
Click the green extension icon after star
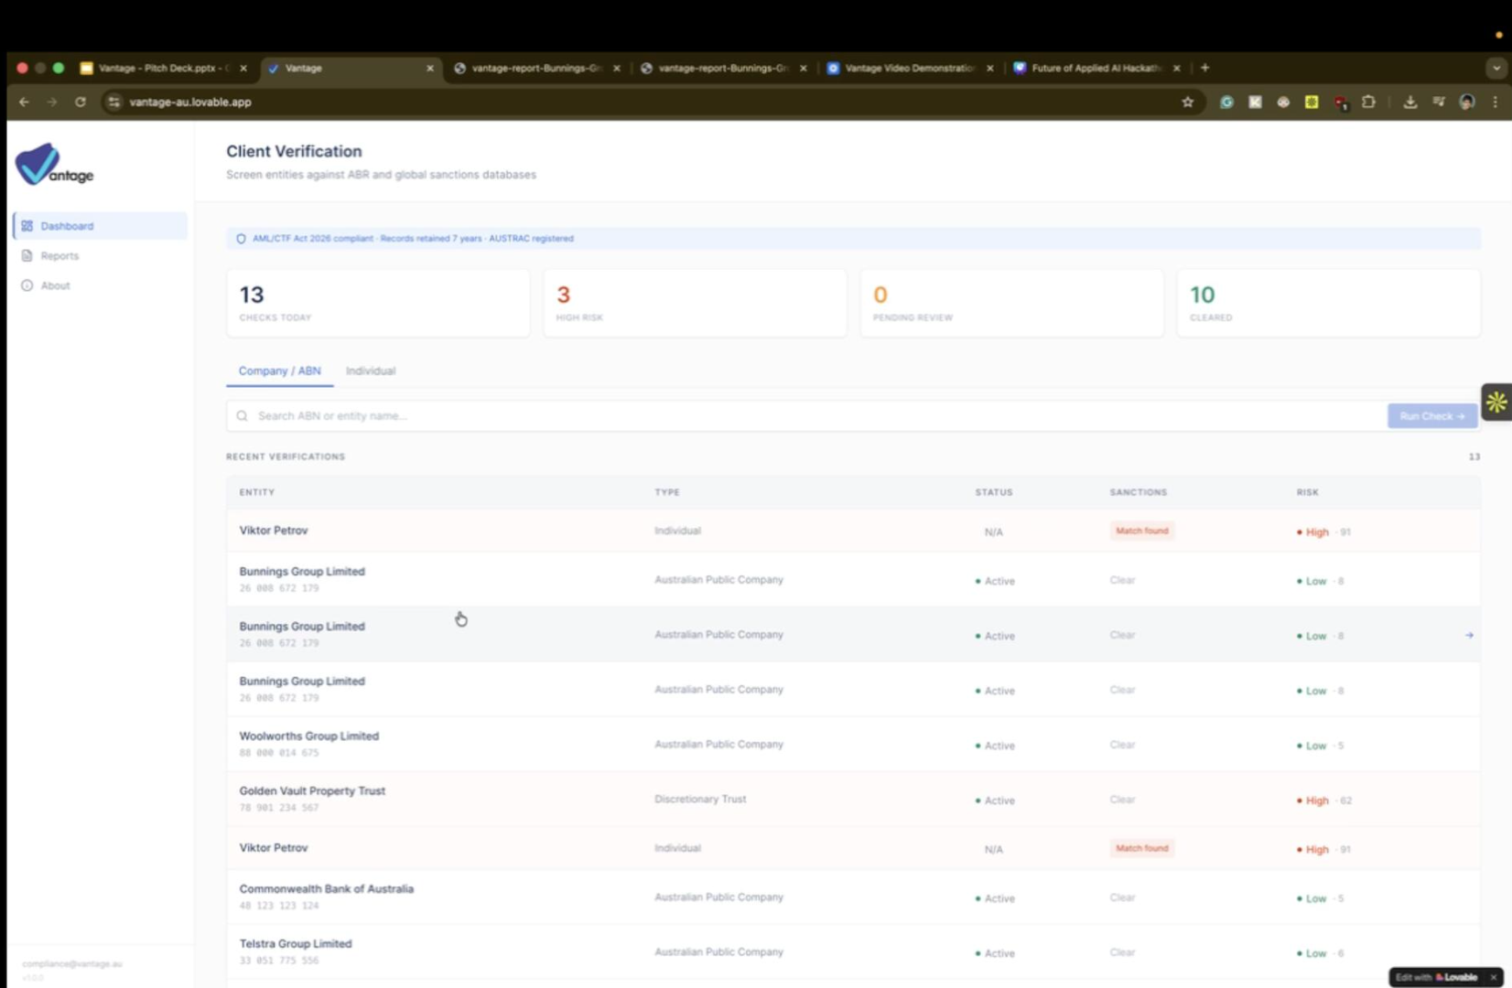point(1226,102)
